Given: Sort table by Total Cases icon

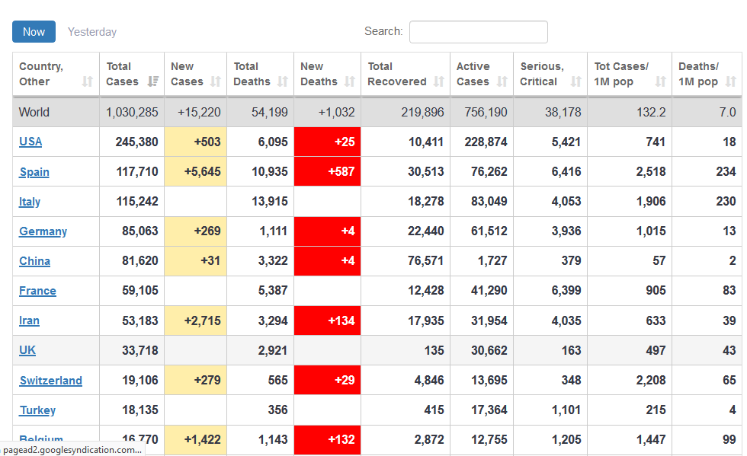Looking at the screenshot, I should [x=153, y=81].
